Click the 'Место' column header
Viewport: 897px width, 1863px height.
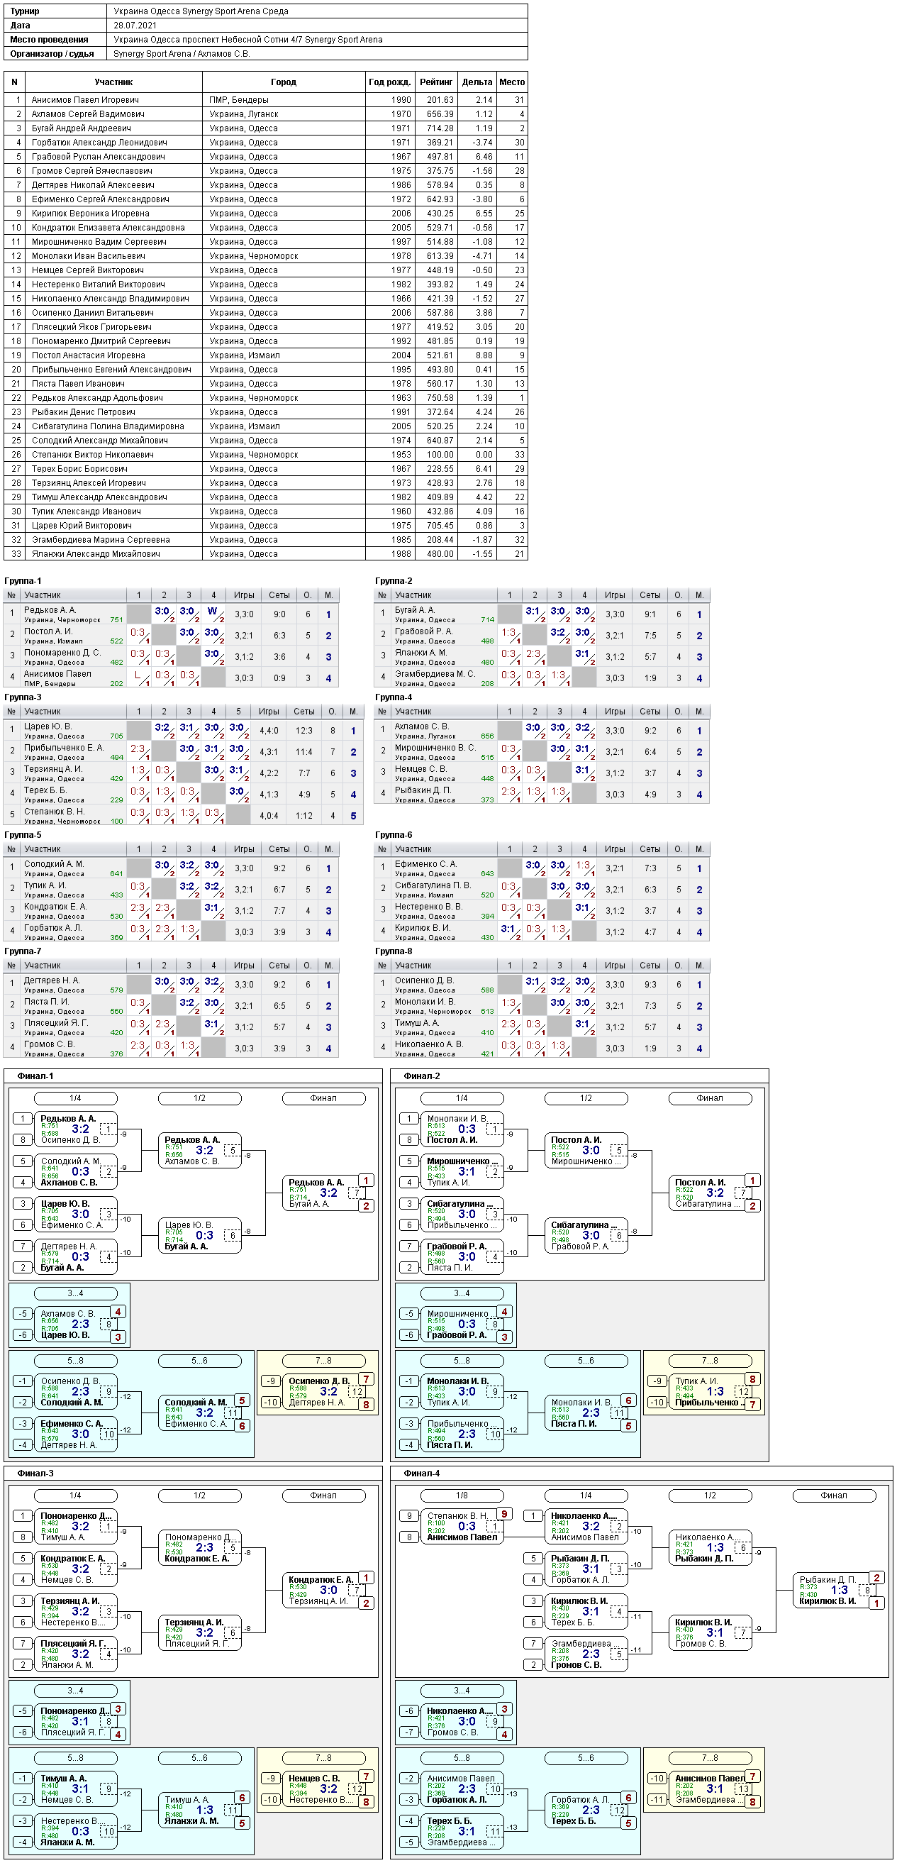(512, 82)
